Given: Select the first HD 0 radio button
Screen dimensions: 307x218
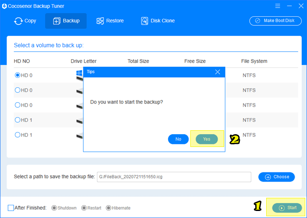Looking at the screenshot, I should (18, 75).
